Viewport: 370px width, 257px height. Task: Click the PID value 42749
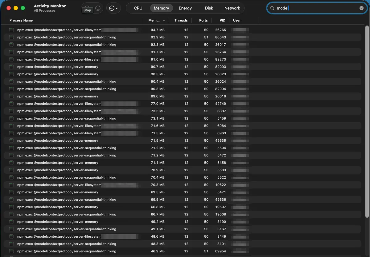tap(220, 104)
